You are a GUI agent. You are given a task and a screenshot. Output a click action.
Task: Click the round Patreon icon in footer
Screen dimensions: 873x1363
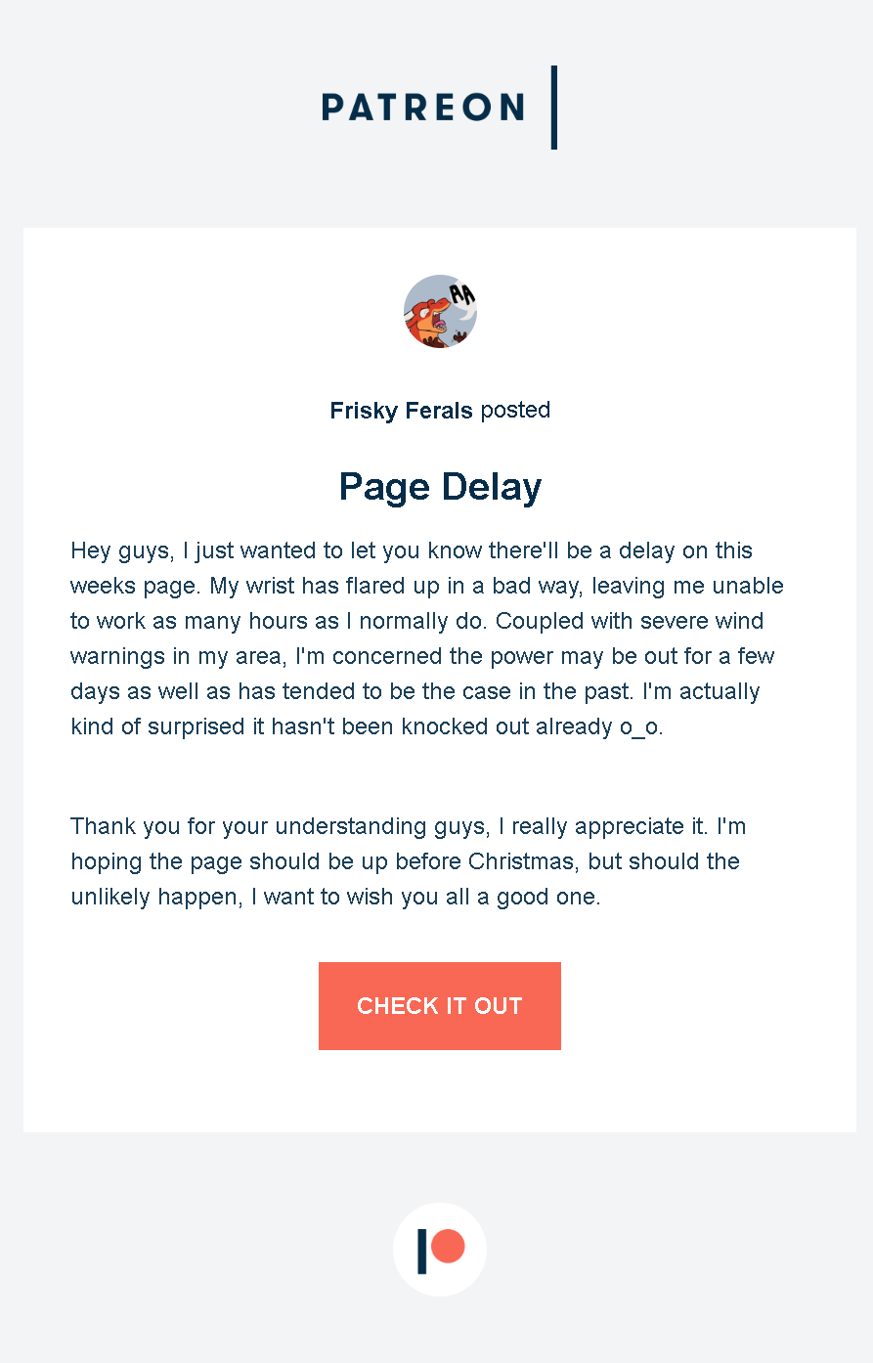click(440, 1250)
